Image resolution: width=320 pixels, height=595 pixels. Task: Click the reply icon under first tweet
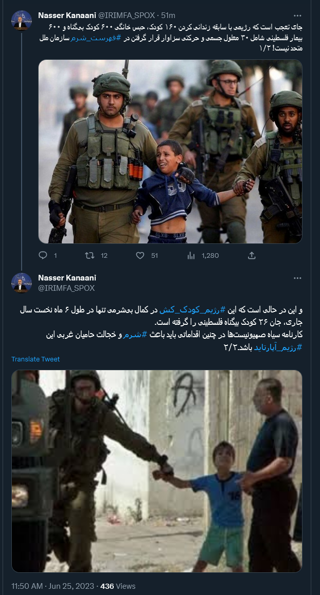[x=43, y=255]
